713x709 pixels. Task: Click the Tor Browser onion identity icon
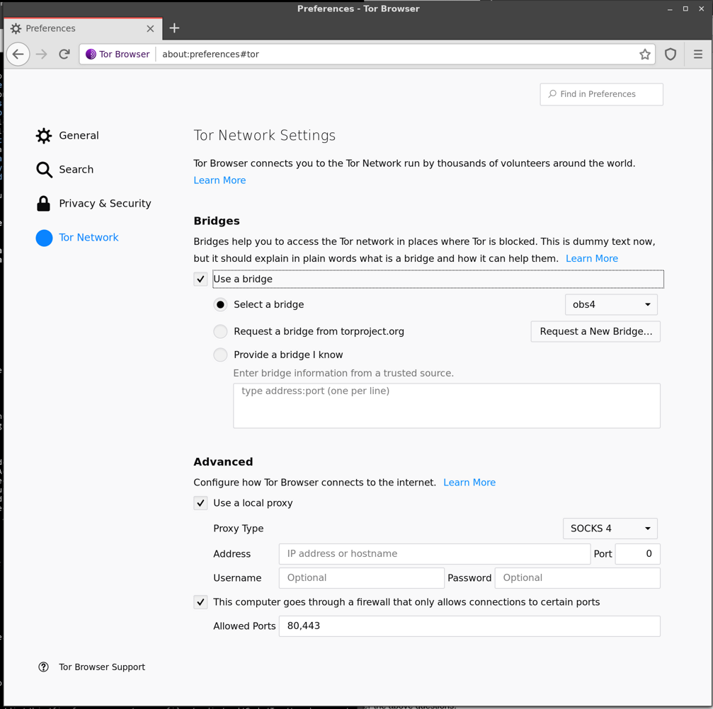(91, 54)
